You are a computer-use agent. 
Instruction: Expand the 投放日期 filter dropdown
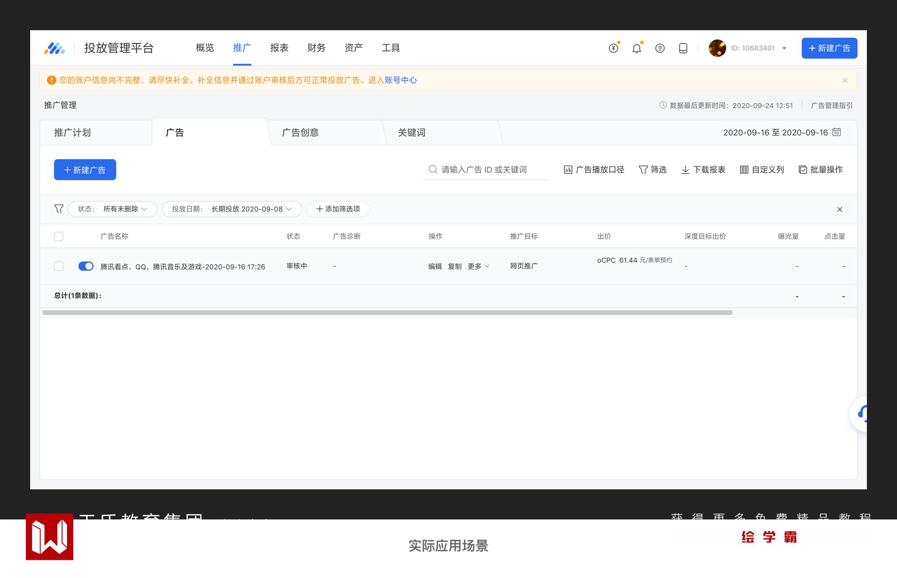click(x=232, y=209)
